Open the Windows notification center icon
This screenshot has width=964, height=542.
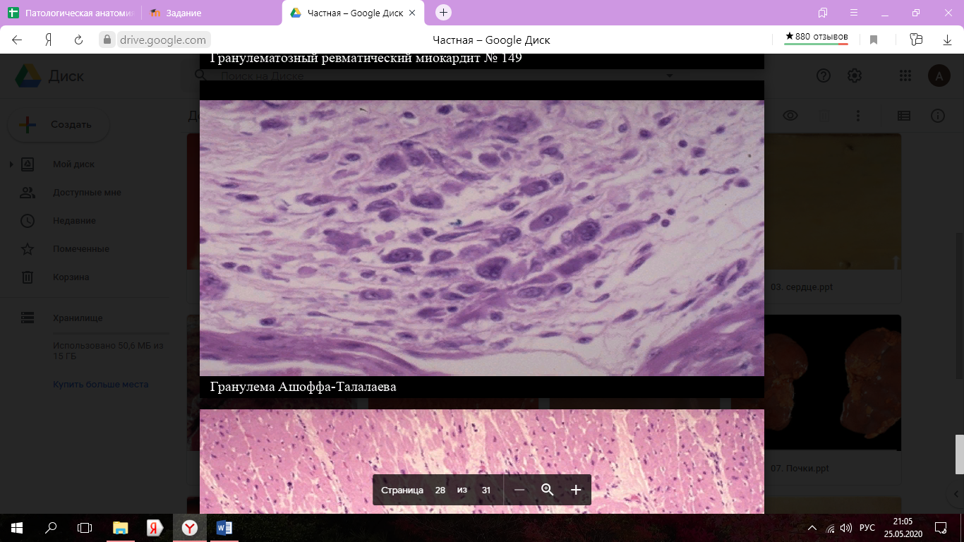tap(941, 527)
